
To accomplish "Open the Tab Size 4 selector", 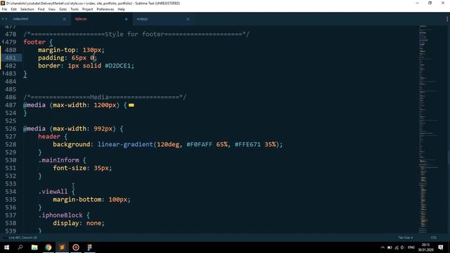I will [x=405, y=238].
